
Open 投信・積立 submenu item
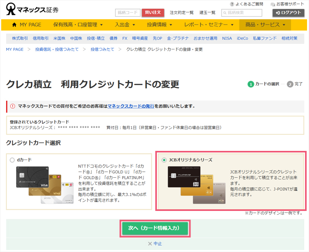(x=96, y=38)
